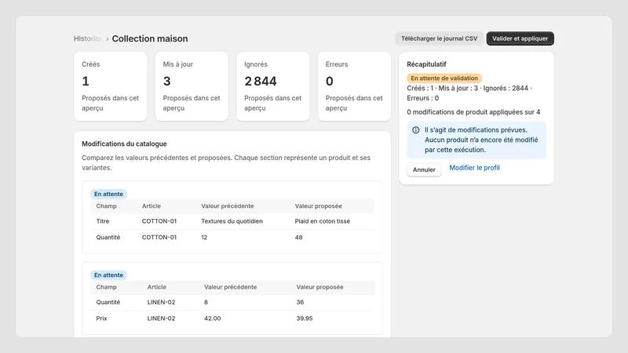Select the Mis à jour stat card

(192, 86)
